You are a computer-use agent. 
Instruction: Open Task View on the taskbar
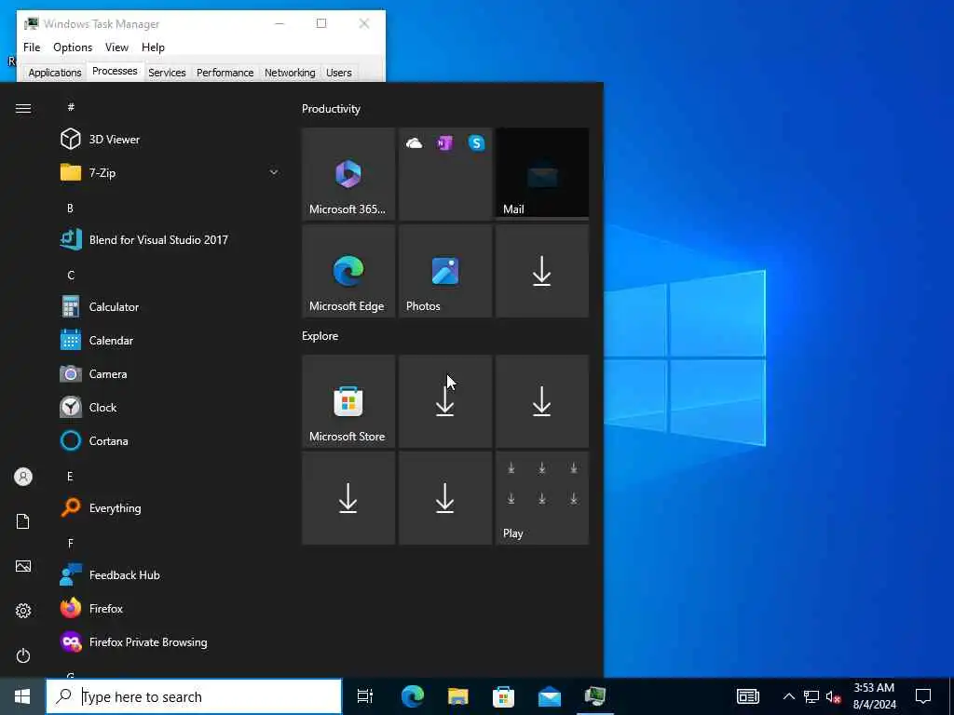pyautogui.click(x=365, y=696)
